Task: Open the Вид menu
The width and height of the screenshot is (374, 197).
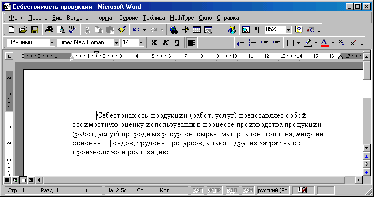Action: click(x=57, y=18)
